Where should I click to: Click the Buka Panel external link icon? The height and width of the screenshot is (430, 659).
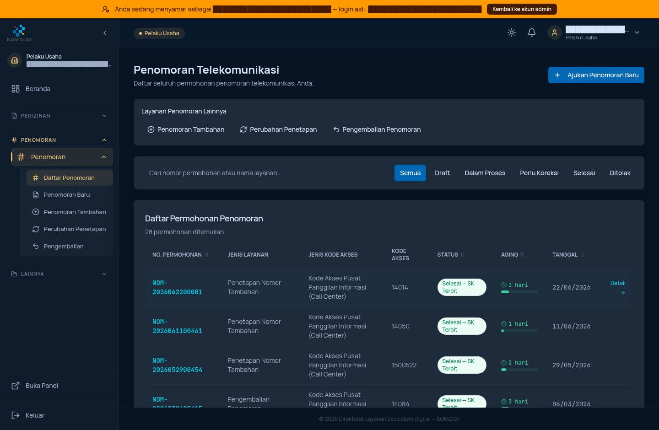coord(16,386)
